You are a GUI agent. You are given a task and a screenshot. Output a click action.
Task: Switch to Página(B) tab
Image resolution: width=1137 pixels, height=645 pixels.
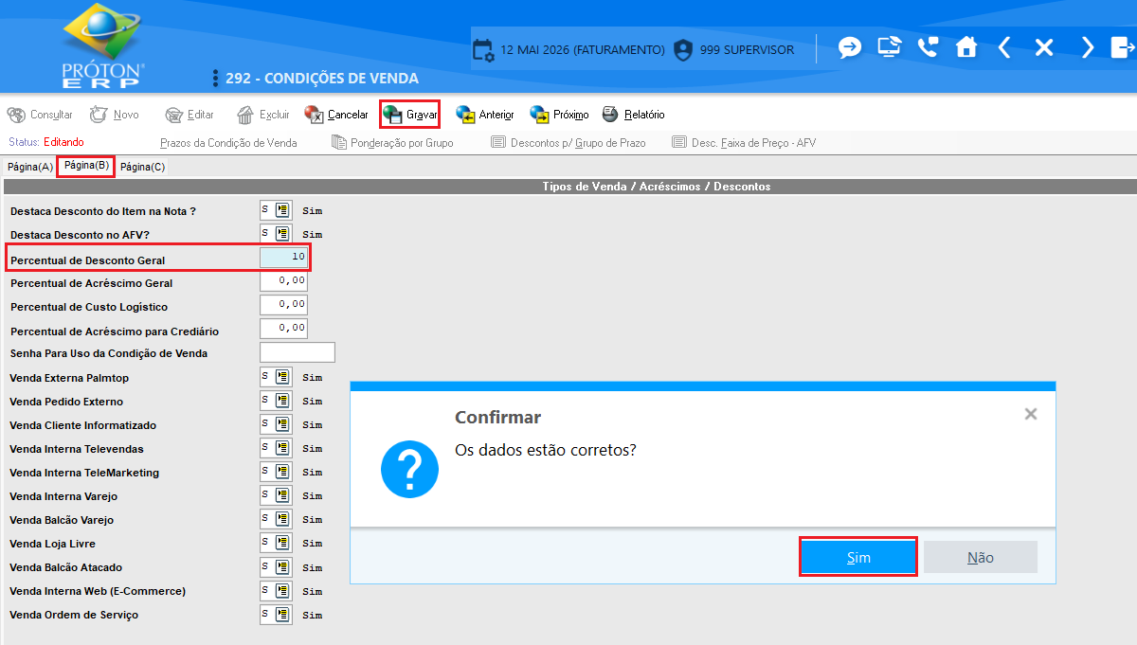pos(86,166)
